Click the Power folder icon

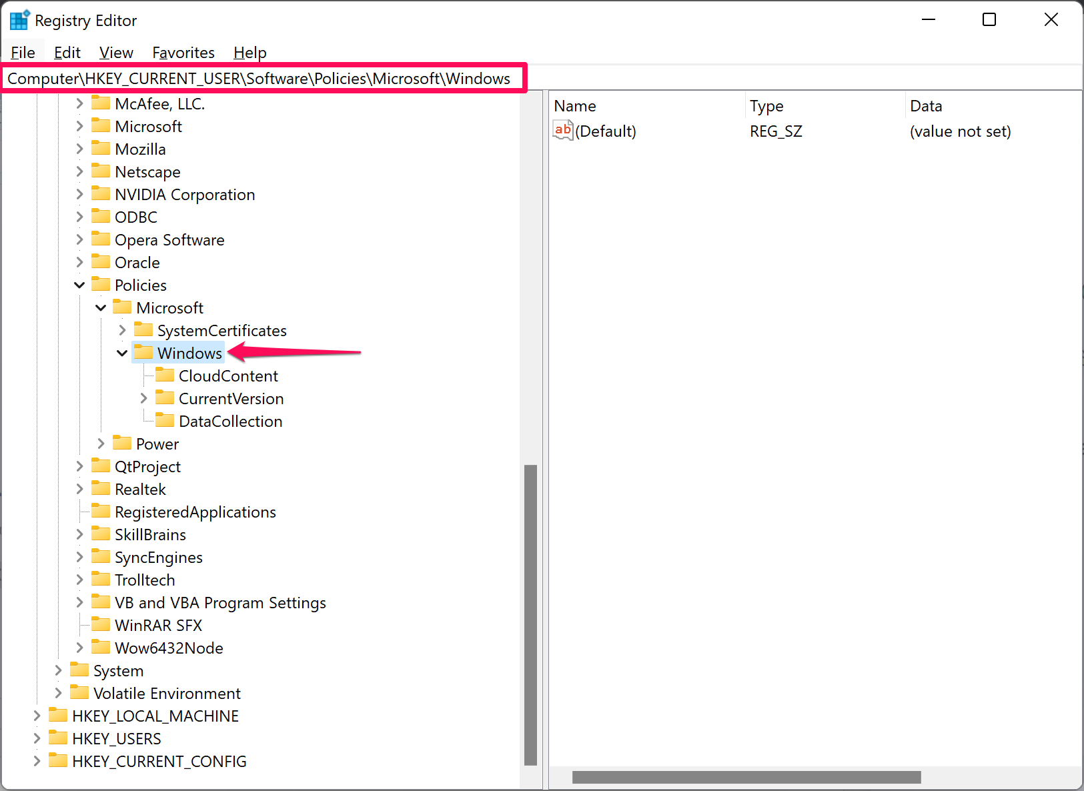pyautogui.click(x=122, y=443)
